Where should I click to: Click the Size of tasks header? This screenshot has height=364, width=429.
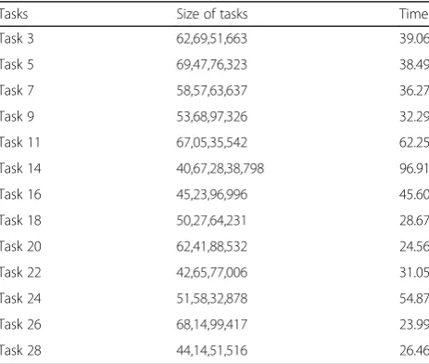[x=212, y=14]
